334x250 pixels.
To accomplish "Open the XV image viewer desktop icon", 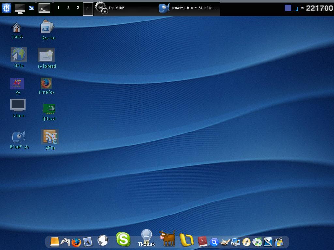I will click(x=18, y=83).
